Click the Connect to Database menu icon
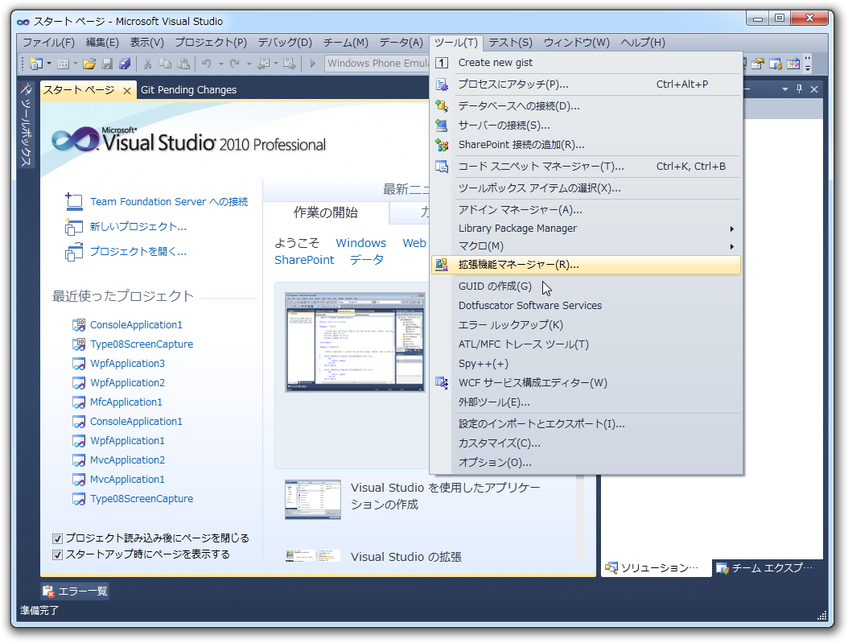The height and width of the screenshot is (643, 848). pos(442,106)
